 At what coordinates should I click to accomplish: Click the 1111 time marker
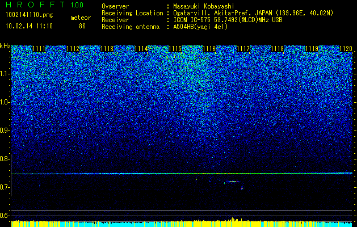click(39, 49)
